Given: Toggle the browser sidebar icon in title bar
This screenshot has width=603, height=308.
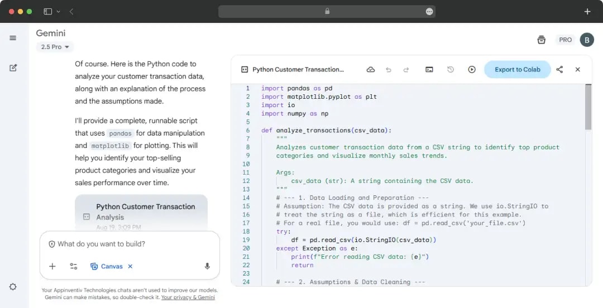Looking at the screenshot, I should [47, 12].
